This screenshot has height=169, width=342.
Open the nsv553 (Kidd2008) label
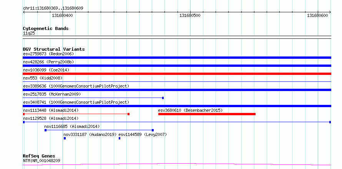(x=43, y=78)
